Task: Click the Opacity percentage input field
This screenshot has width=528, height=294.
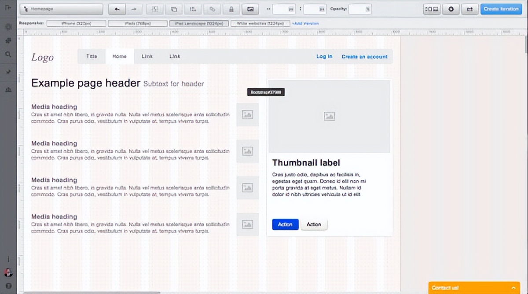Action: point(359,9)
